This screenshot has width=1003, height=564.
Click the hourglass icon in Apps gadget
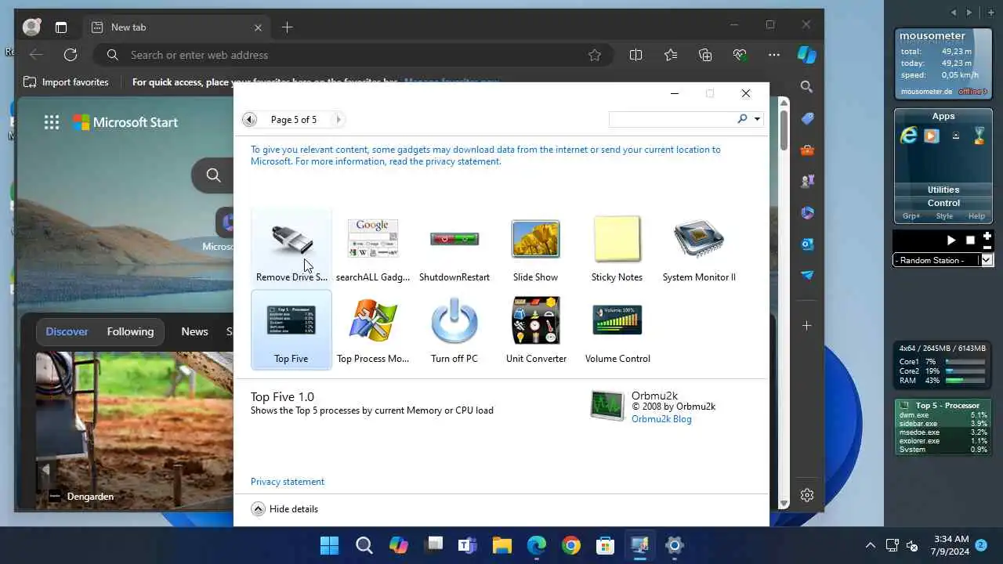coord(979,136)
